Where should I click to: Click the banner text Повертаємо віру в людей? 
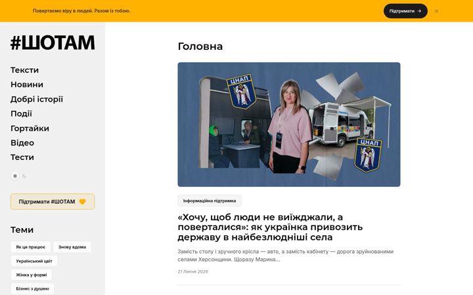pos(81,11)
